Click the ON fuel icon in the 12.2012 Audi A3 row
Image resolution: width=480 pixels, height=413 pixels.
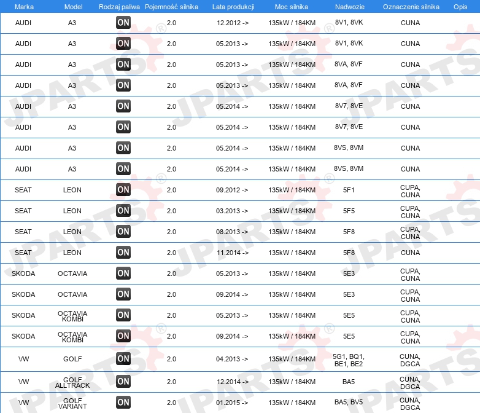(123, 23)
